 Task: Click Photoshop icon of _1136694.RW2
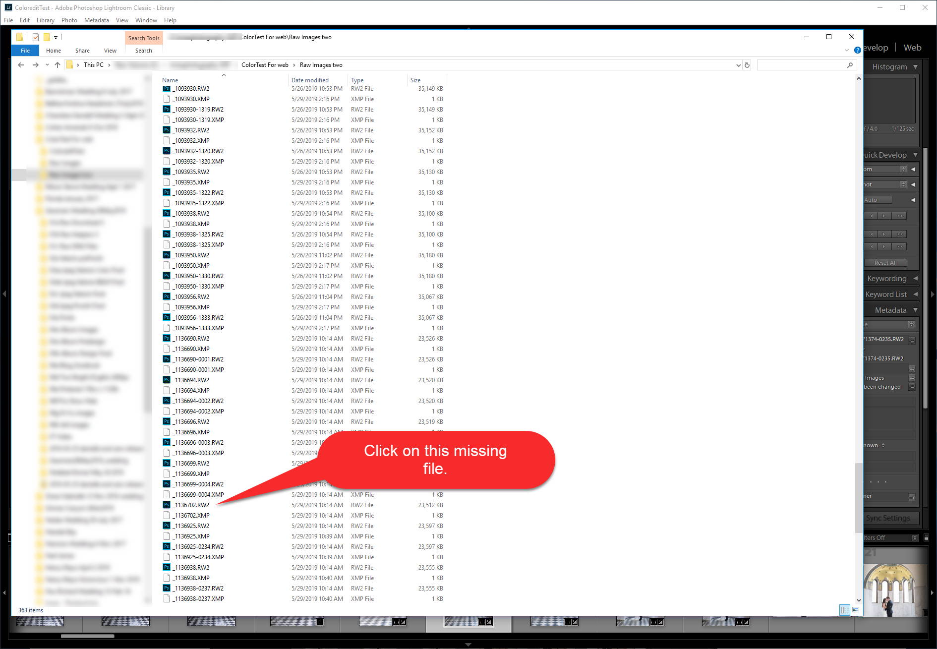[167, 380]
